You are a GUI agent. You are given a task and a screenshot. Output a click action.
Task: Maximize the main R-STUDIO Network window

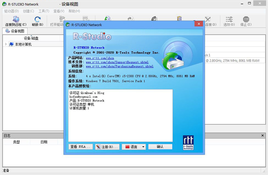point(250,4)
